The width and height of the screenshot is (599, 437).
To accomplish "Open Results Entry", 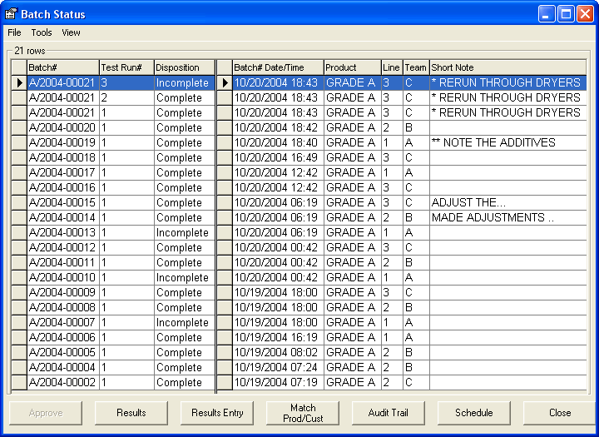I will pyautogui.click(x=217, y=413).
